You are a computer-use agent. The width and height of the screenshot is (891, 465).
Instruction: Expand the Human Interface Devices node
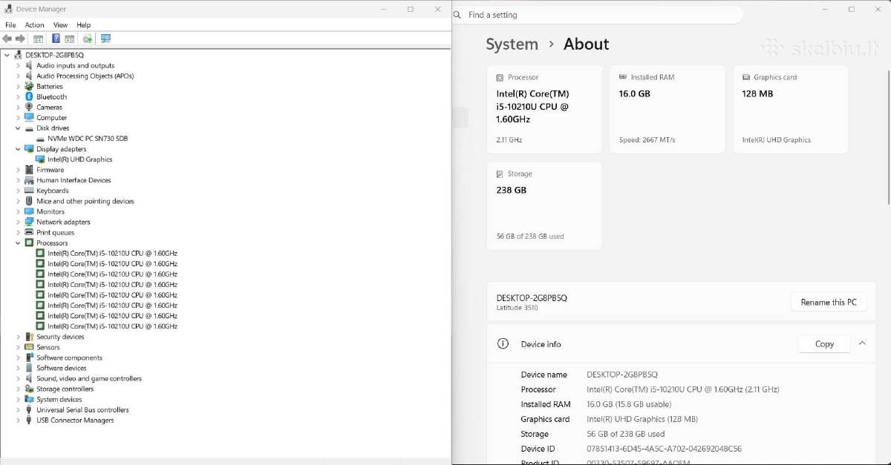click(x=19, y=180)
